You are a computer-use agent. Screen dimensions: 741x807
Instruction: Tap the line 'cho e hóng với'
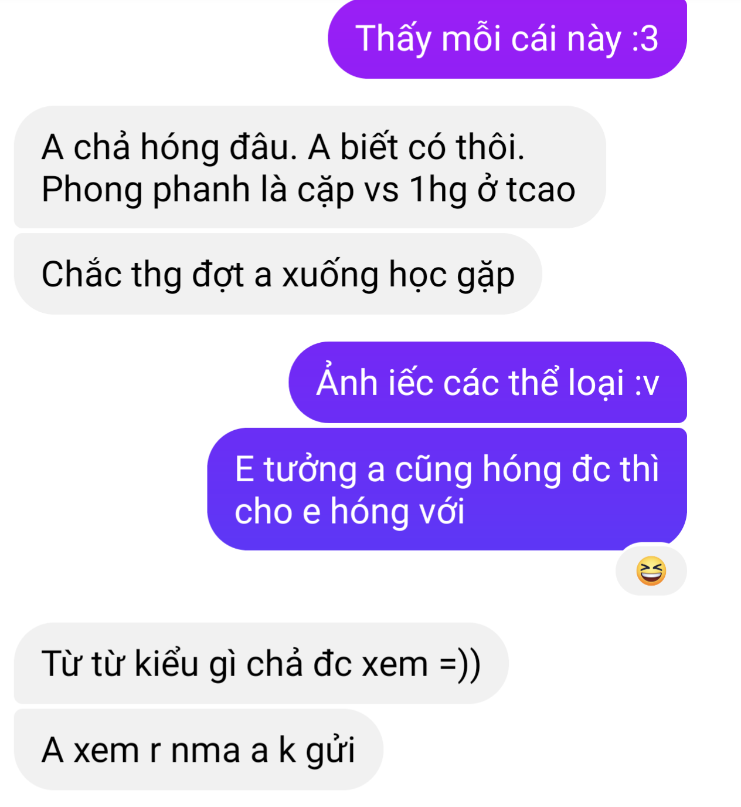[349, 511]
